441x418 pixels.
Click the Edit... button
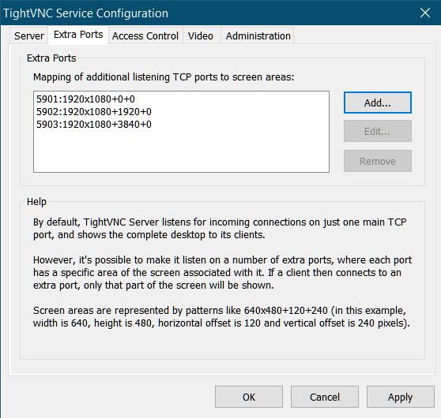pyautogui.click(x=378, y=131)
